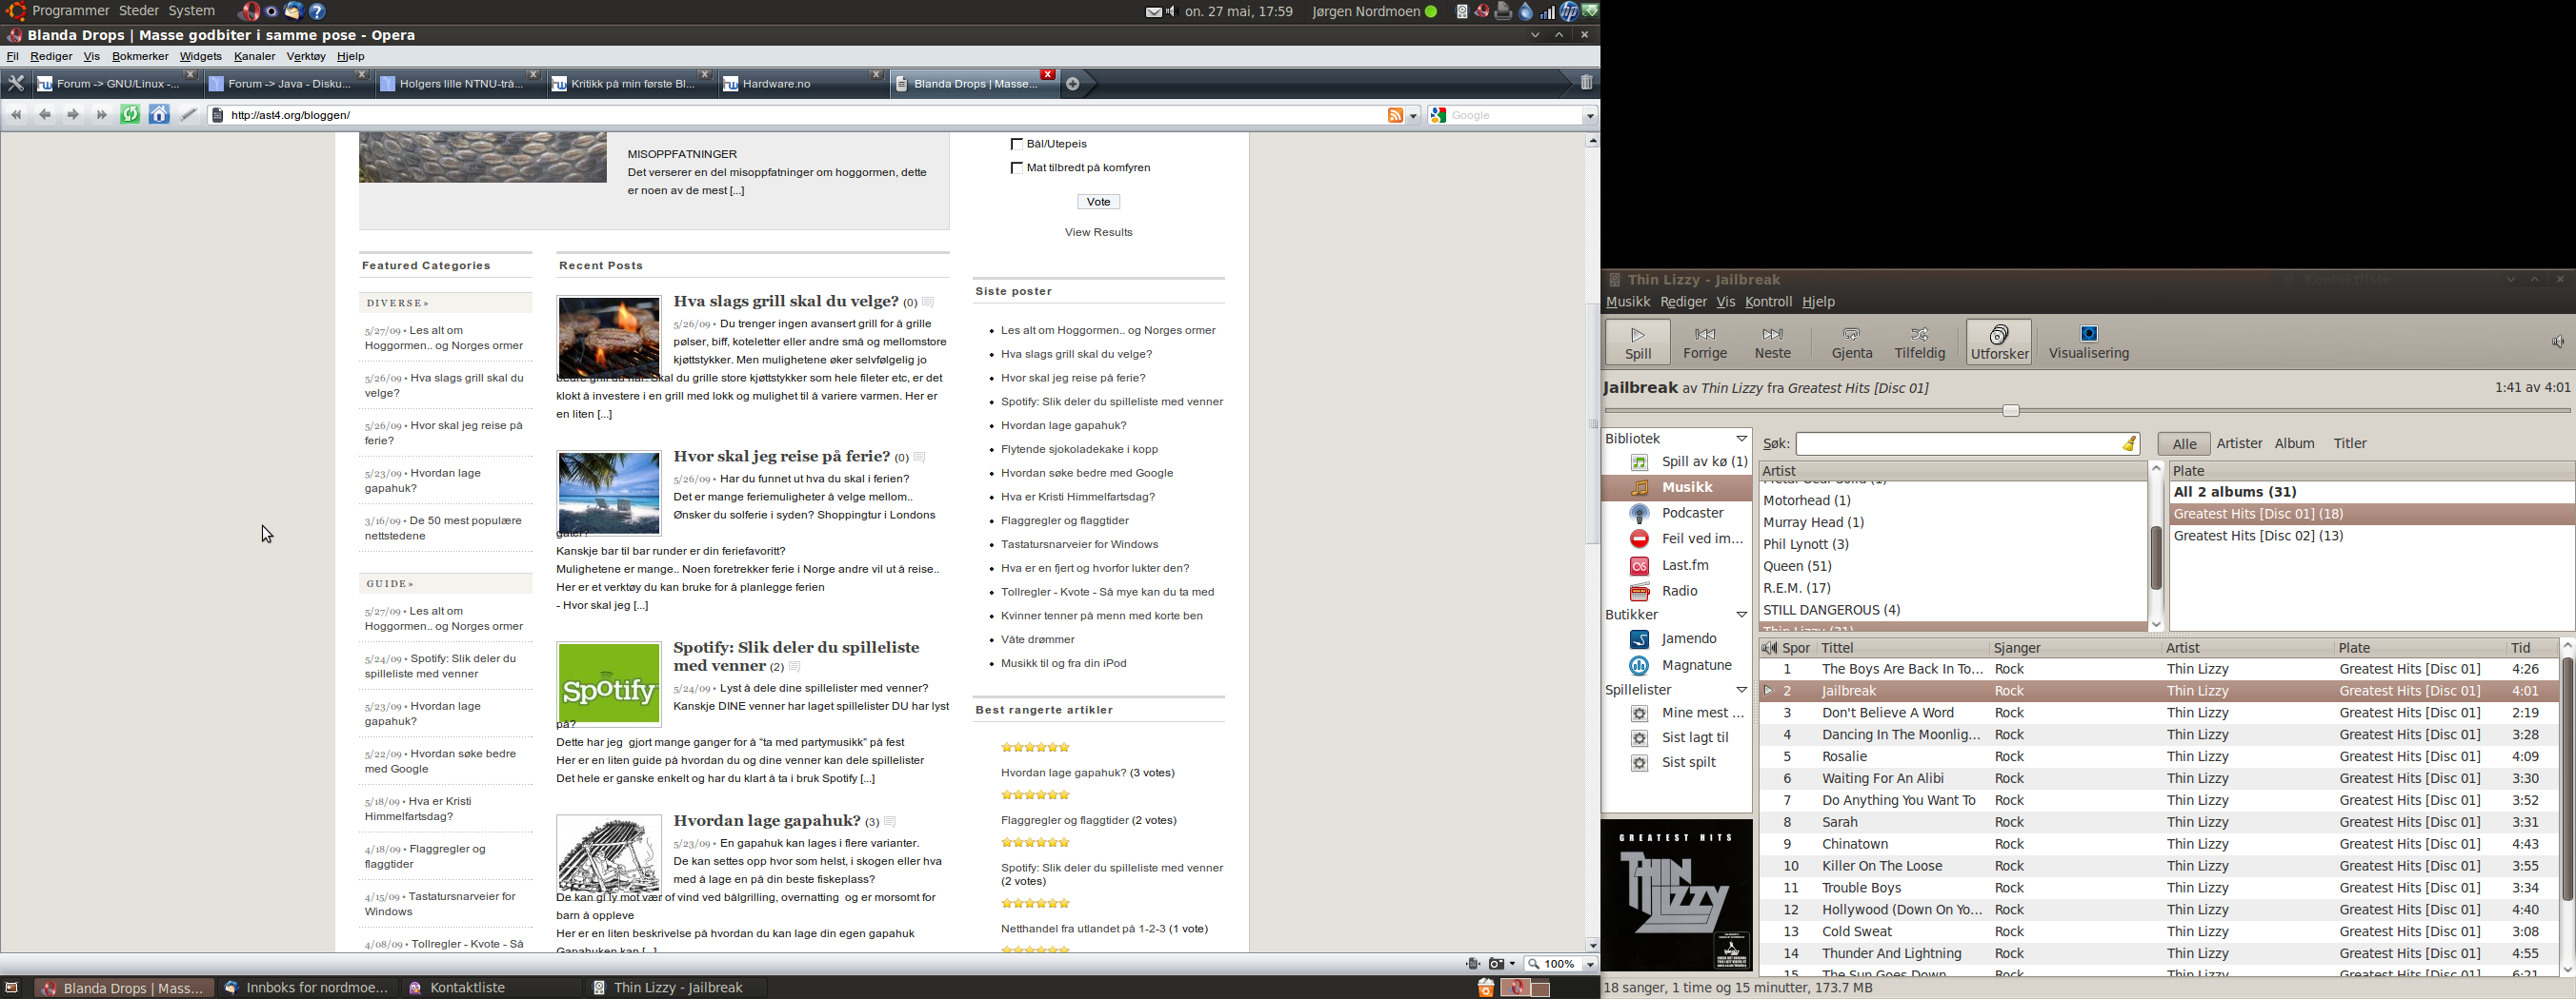
Task: Click the Rhythmbox Søk search field
Action: pos(1969,444)
